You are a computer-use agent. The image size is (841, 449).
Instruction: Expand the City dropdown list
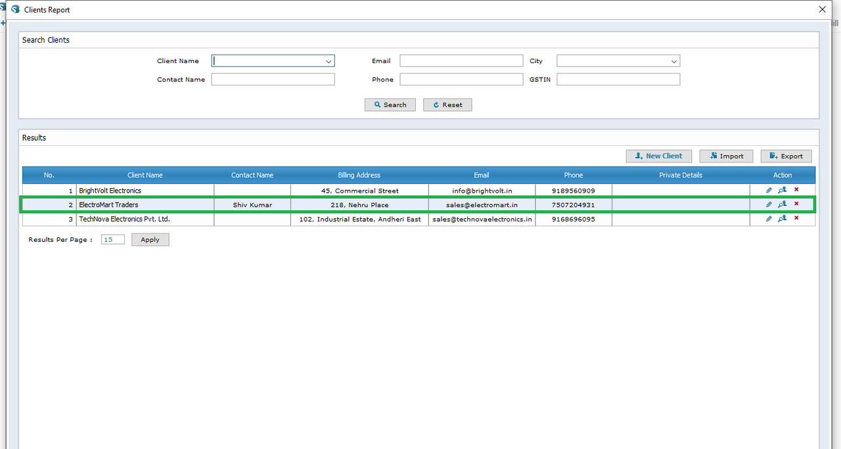point(673,61)
